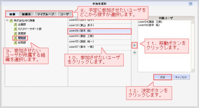This screenshot has height=108, width=199.
Task: Select 開発部 organization
Action: tap(22, 38)
